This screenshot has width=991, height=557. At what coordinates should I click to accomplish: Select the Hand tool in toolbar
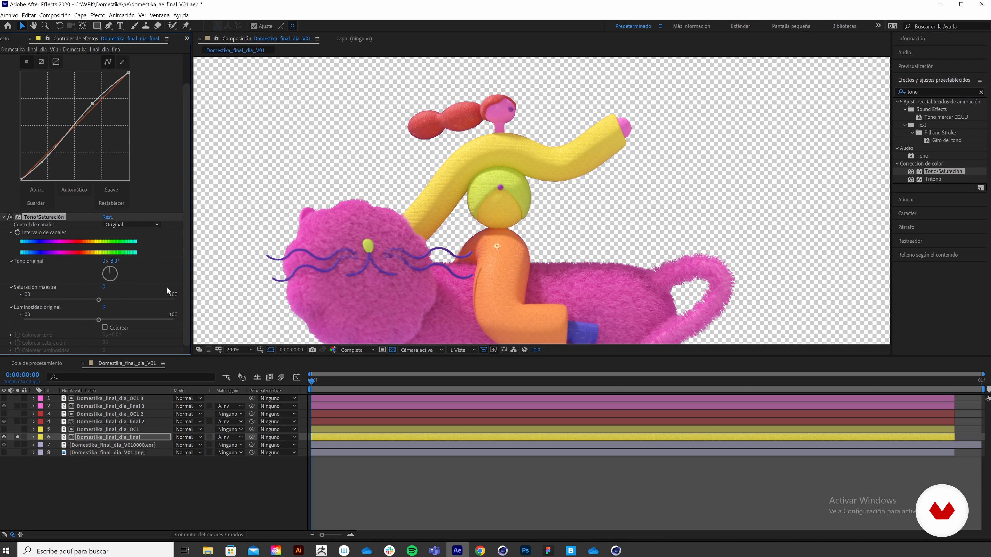click(x=34, y=26)
